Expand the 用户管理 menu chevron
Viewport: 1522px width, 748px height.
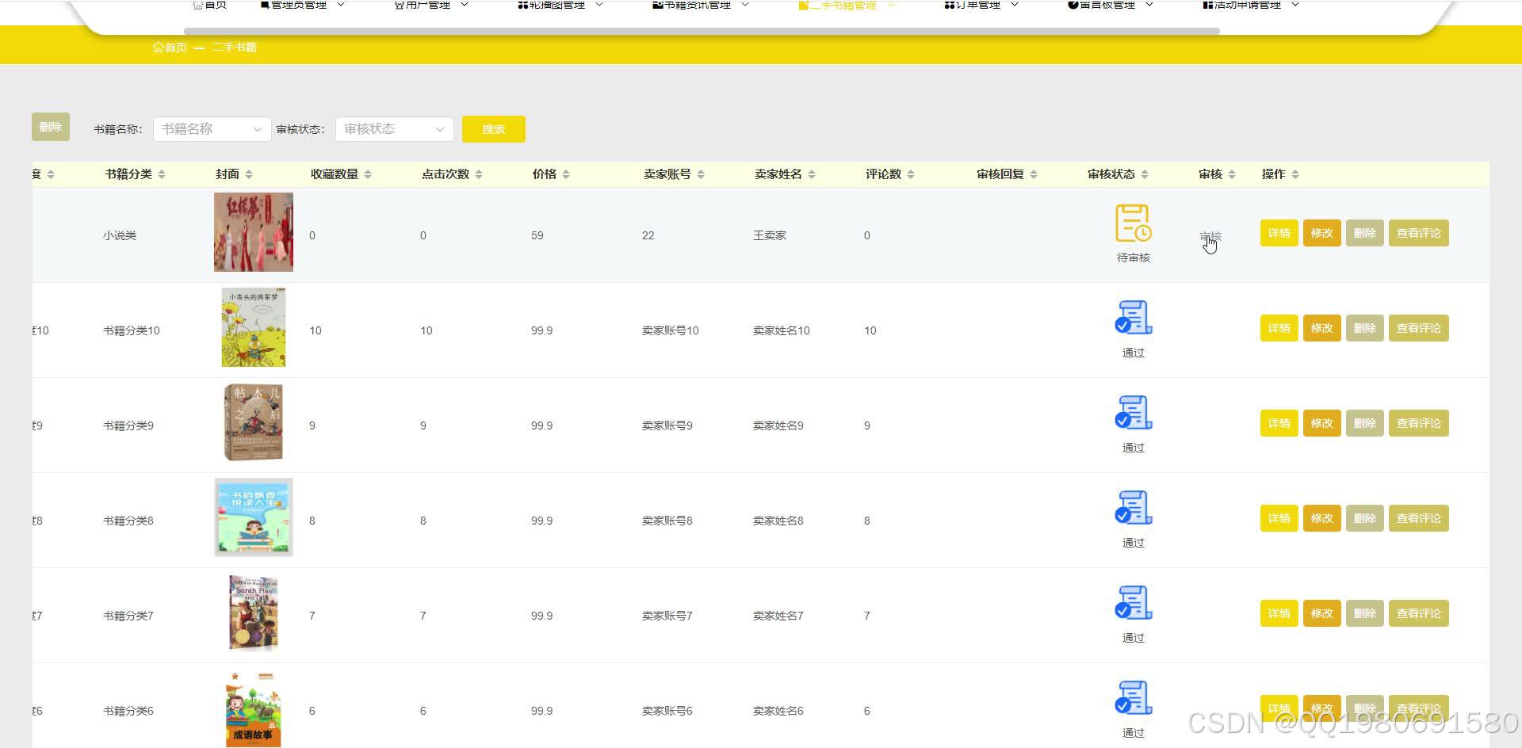pyautogui.click(x=465, y=5)
